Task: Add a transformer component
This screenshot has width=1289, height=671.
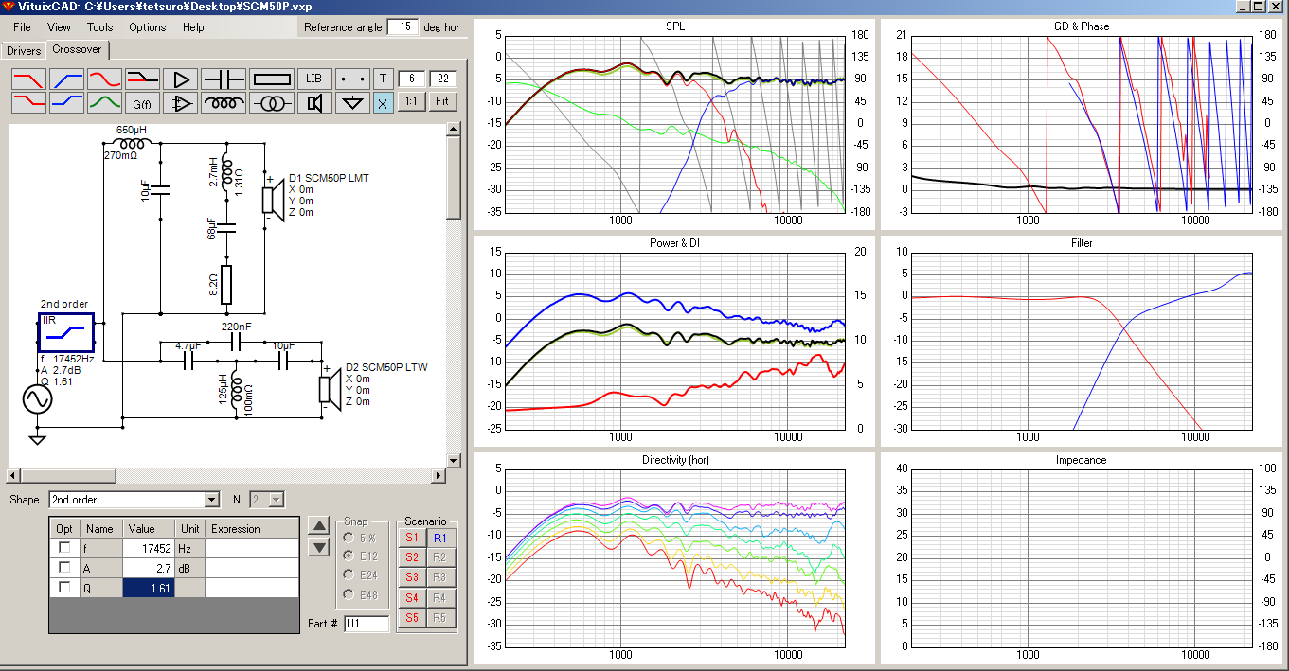Action: (x=272, y=102)
